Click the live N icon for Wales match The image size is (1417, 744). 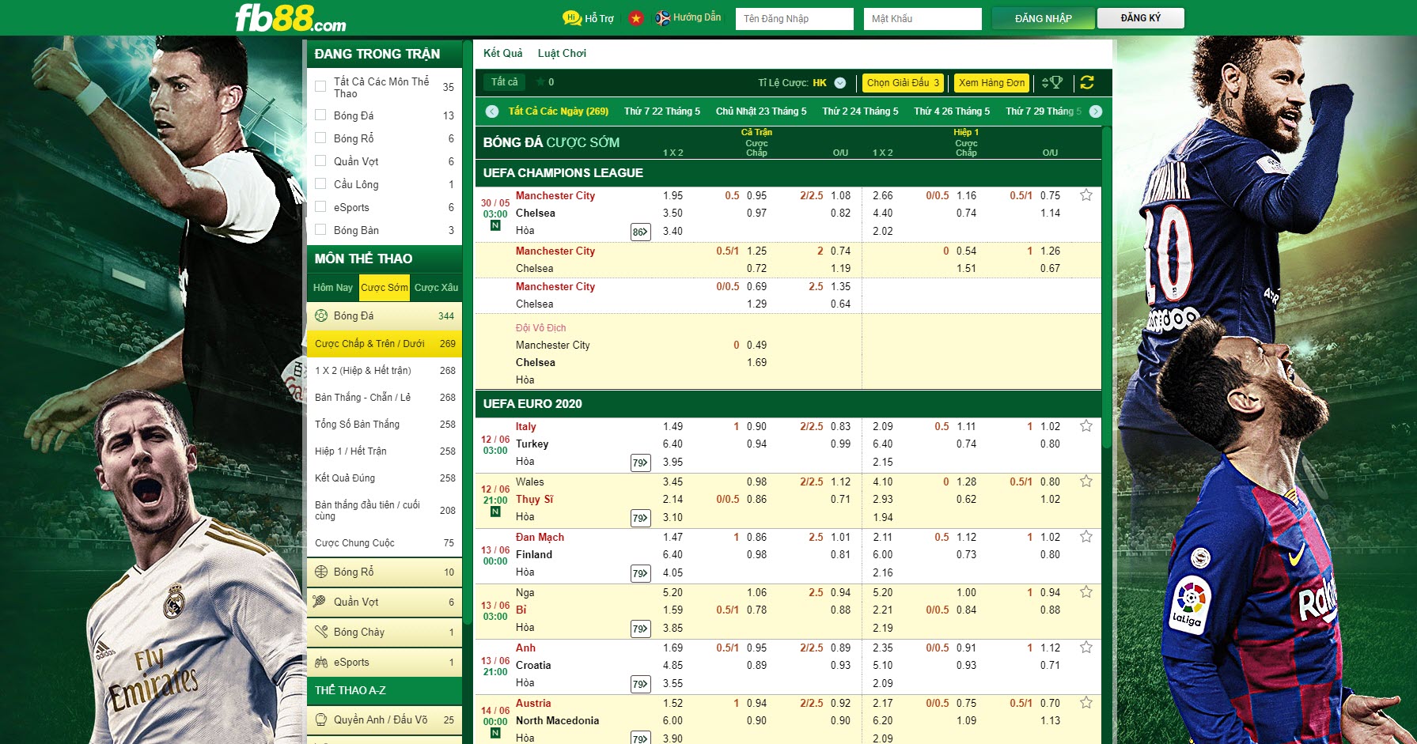coord(495,512)
